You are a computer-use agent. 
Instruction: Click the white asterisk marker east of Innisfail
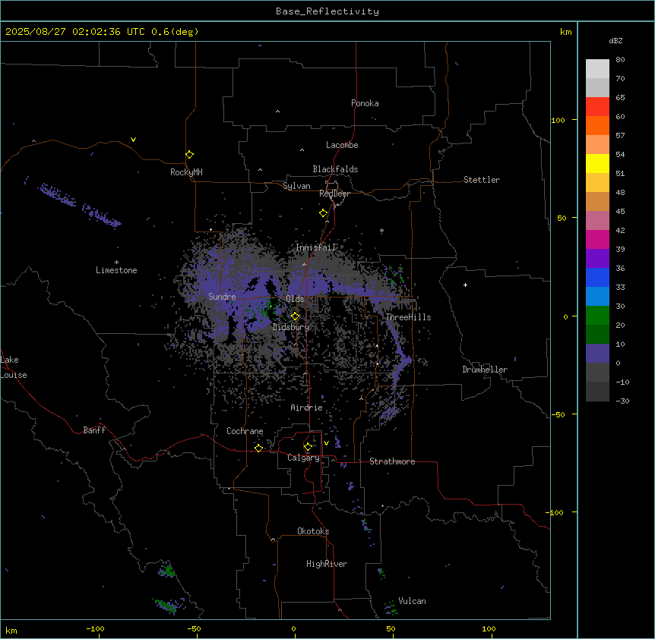pyautogui.click(x=381, y=230)
